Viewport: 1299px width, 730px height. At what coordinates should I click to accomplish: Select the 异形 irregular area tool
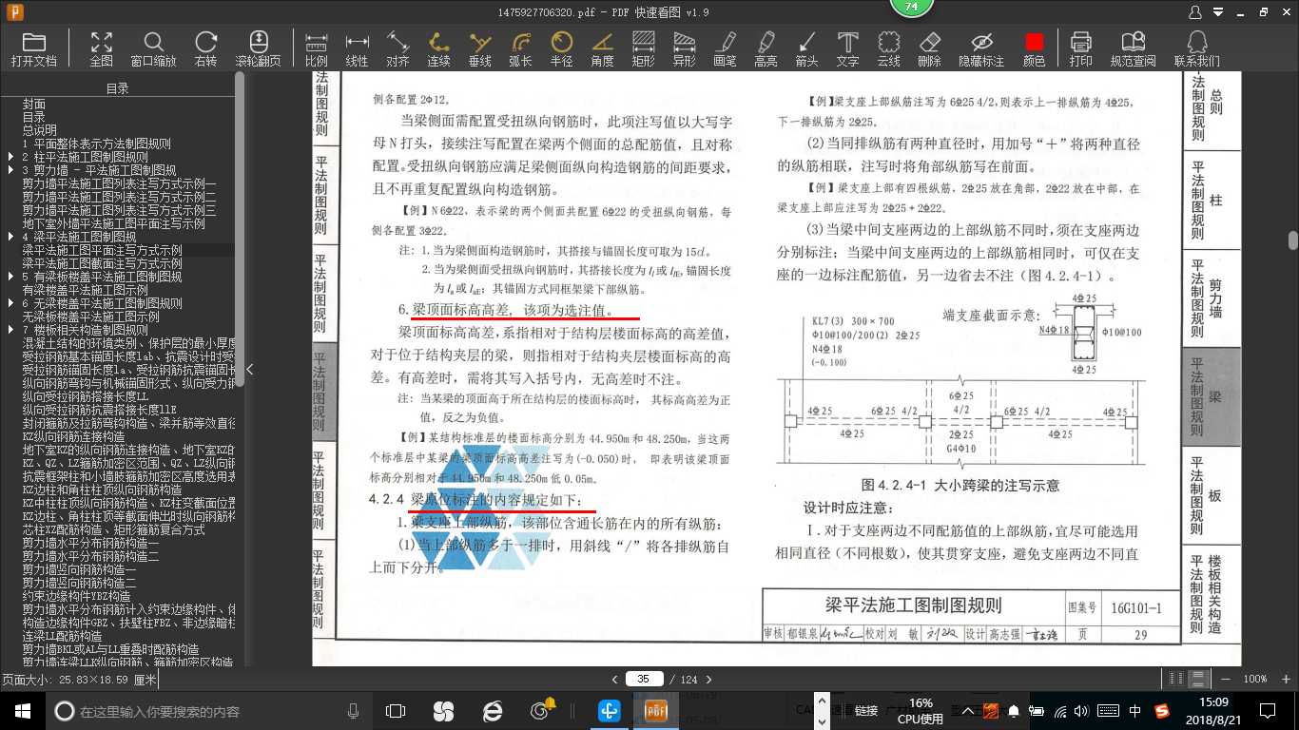tap(684, 48)
